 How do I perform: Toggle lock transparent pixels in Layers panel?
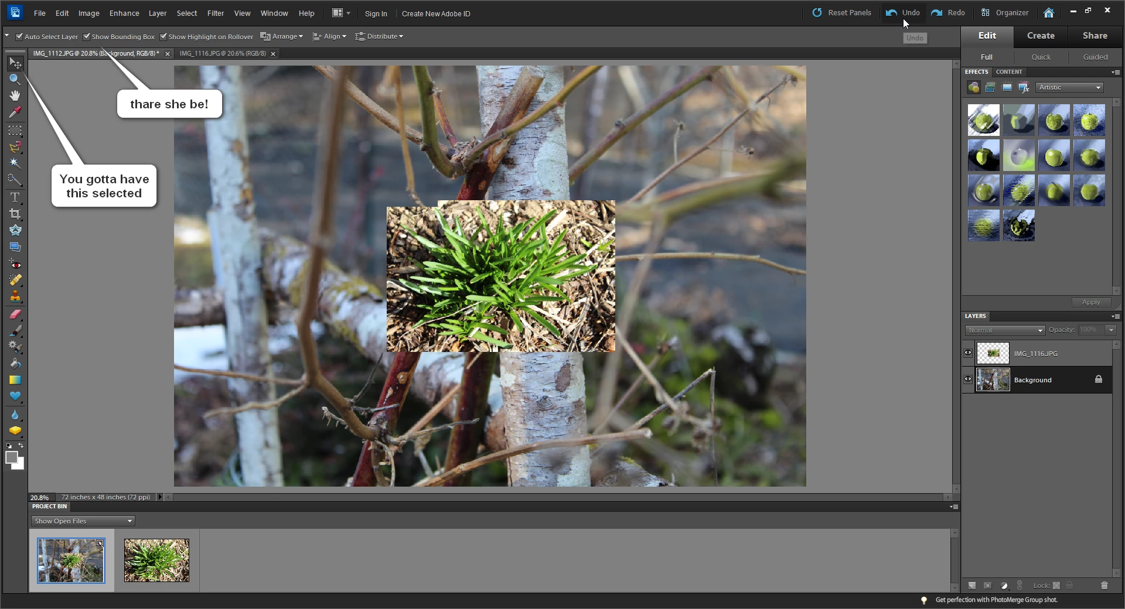tap(1056, 585)
